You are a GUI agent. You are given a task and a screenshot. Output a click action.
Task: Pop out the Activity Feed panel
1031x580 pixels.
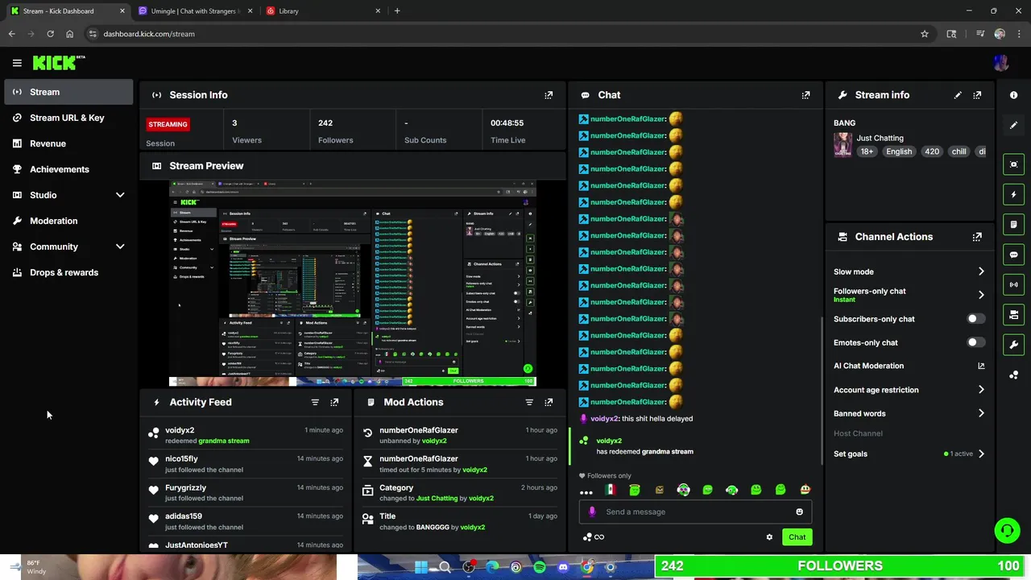point(334,402)
